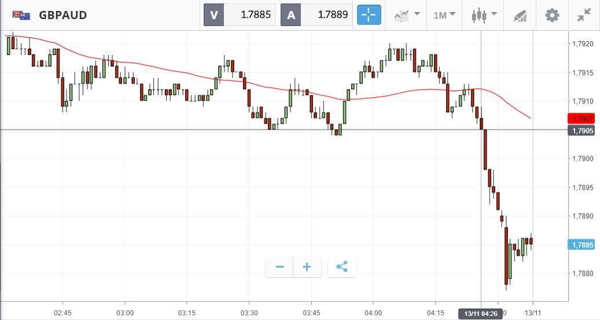
Task: Click the candlestick chart-type icon
Action: 478,16
